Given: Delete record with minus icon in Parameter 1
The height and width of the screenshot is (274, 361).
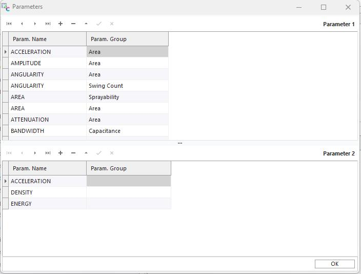Looking at the screenshot, I should (x=73, y=24).
